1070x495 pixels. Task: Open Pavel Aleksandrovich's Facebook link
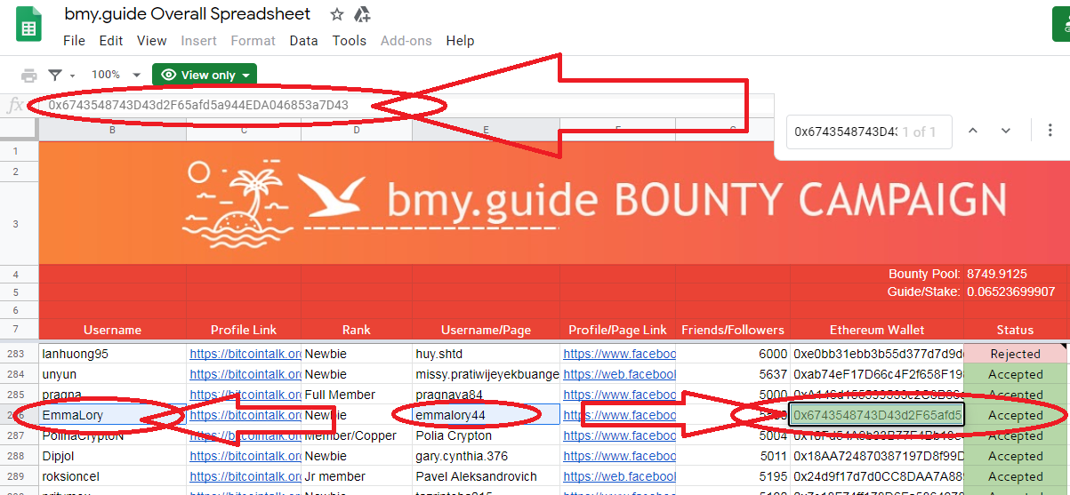[x=619, y=476]
